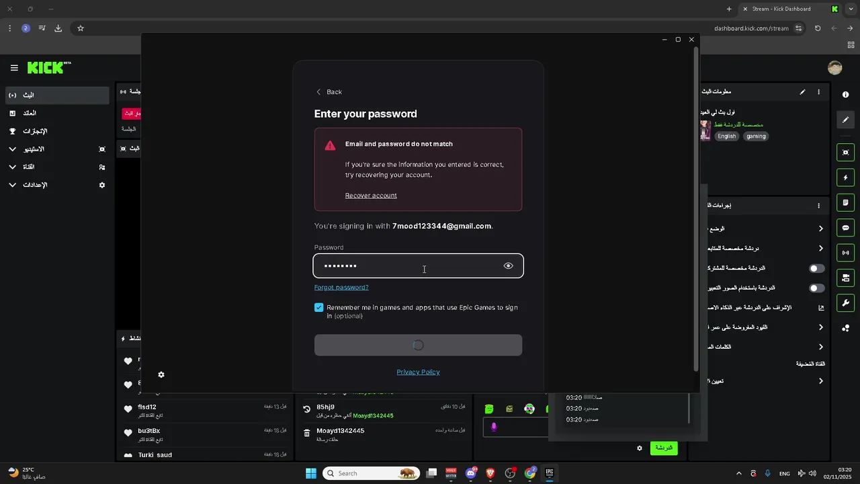Expand القيود المفروضة row chevron
This screenshot has width=860, height=484.
coord(820,327)
